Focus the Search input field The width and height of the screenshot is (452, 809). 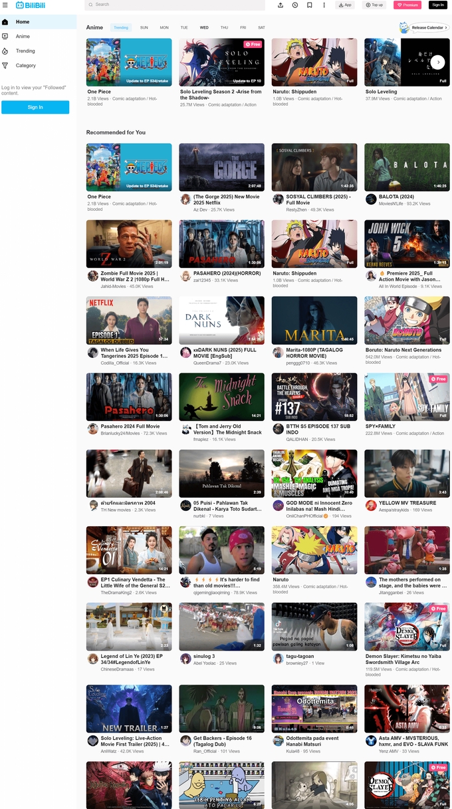175,5
